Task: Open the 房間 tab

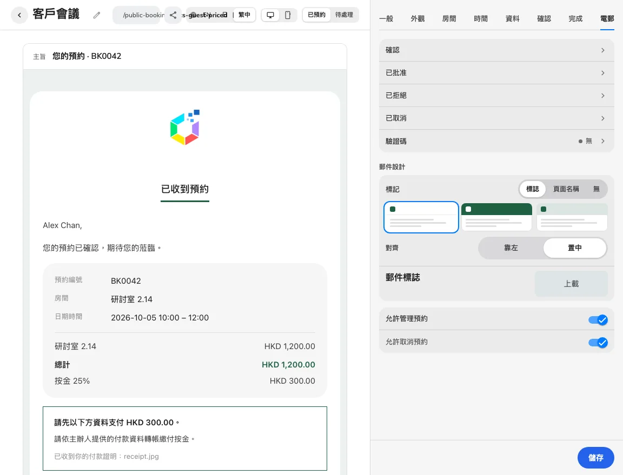Action: tap(449, 18)
